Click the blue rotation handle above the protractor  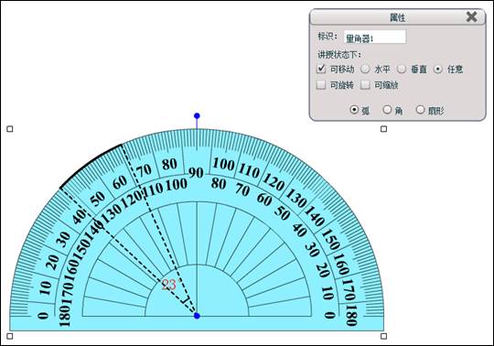click(x=197, y=116)
